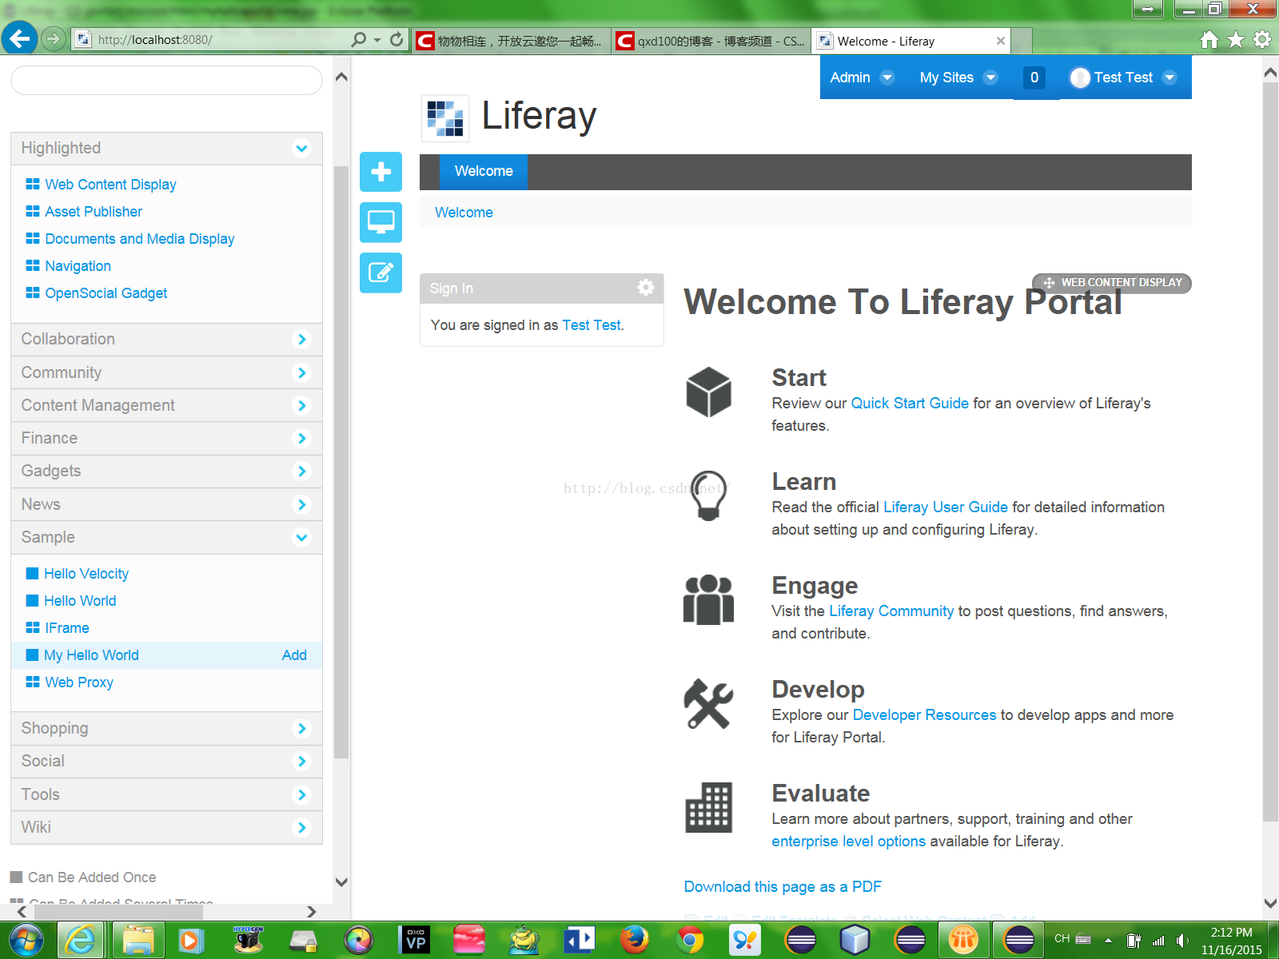
Task: Click the Evaluate building icon
Action: (x=708, y=807)
